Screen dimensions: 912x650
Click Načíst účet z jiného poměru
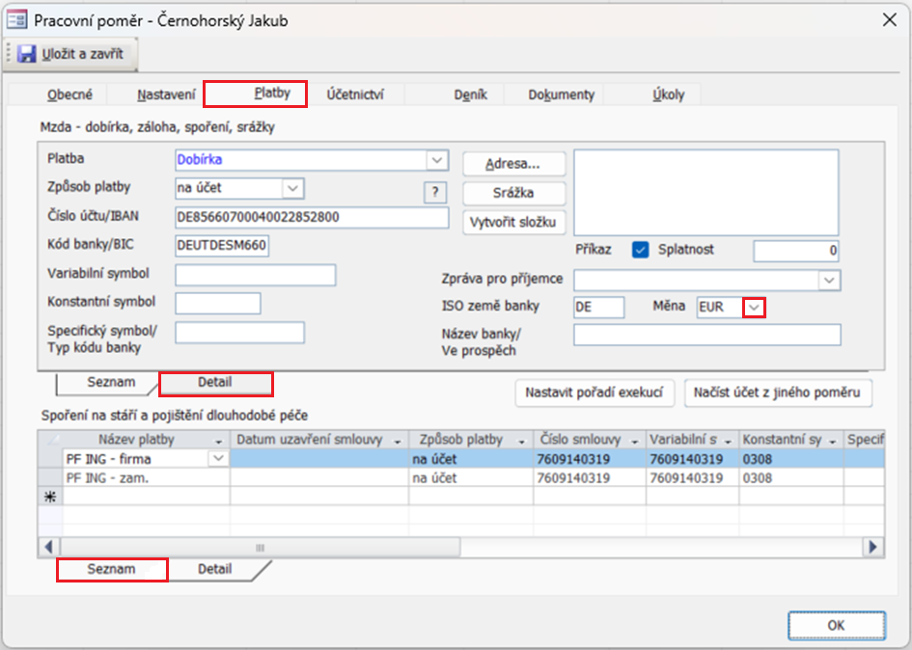(x=777, y=393)
